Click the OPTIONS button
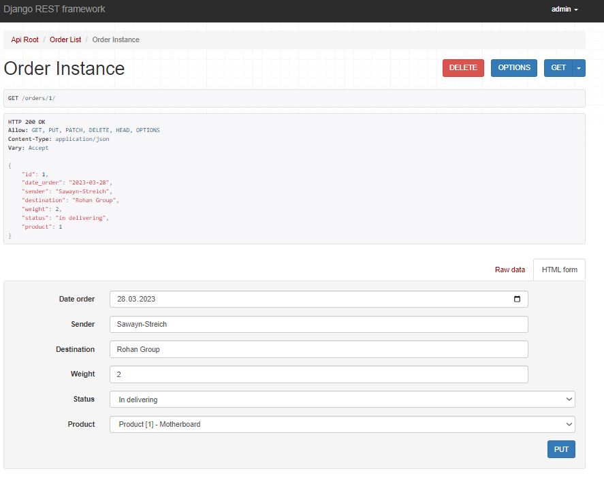This screenshot has width=604, height=486. 513,68
